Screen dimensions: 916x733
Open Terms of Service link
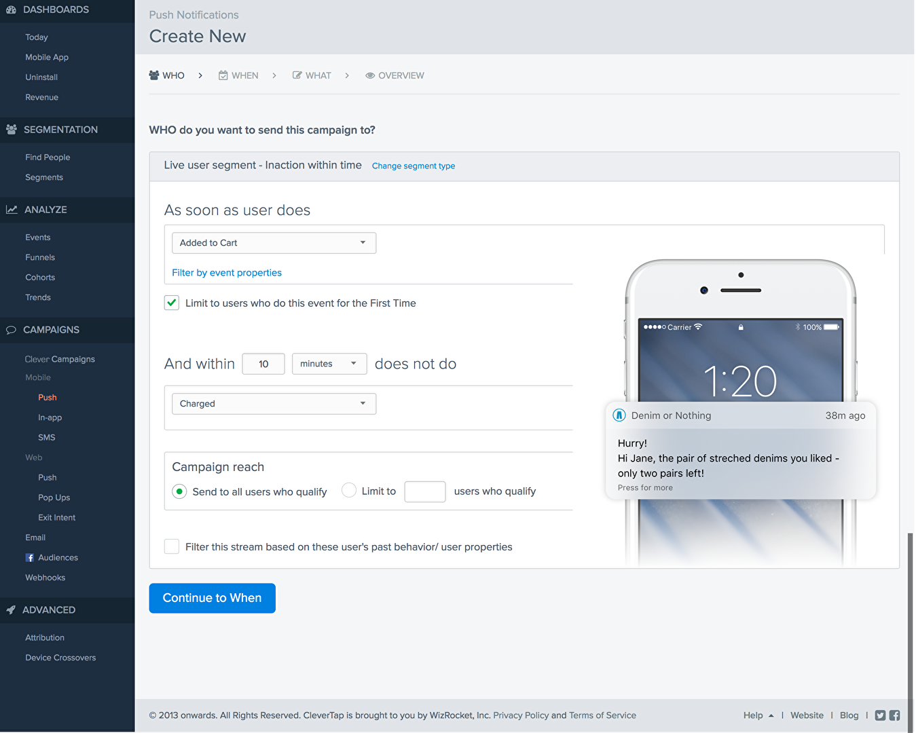coord(602,715)
